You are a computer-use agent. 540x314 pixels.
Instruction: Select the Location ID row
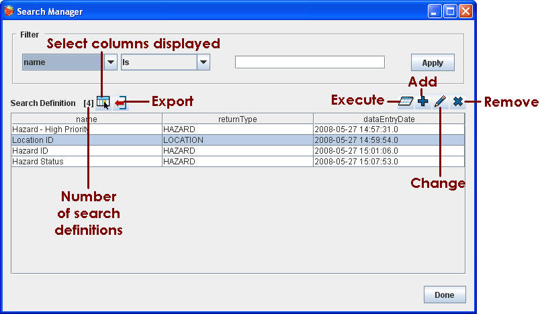87,140
